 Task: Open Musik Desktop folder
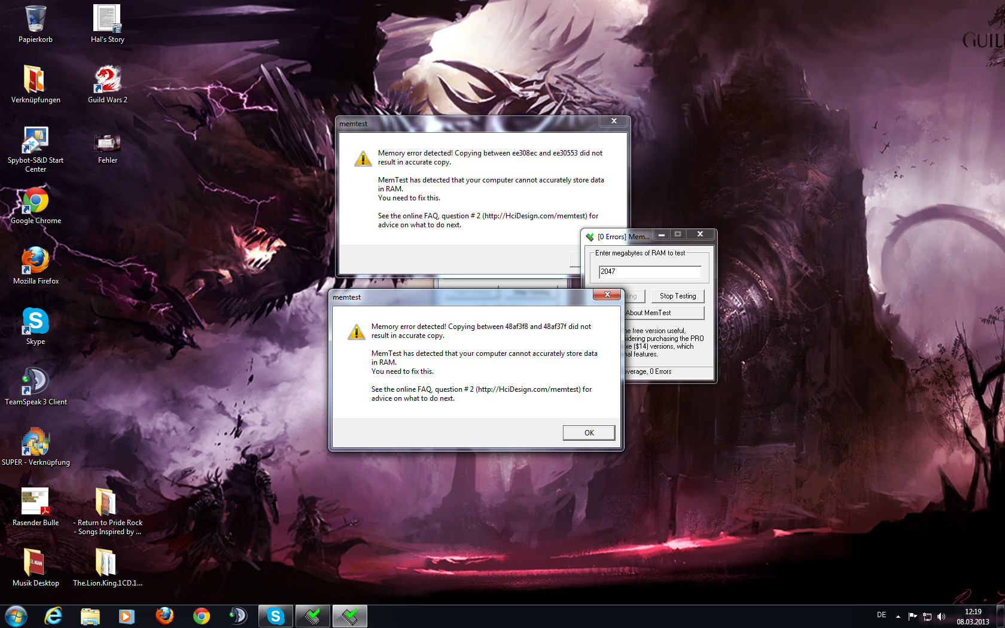(35, 568)
